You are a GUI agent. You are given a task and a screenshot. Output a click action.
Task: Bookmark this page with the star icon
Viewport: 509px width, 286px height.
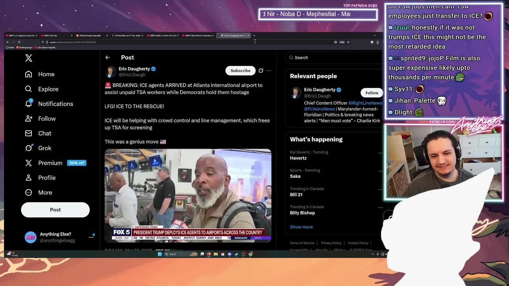click(348, 42)
